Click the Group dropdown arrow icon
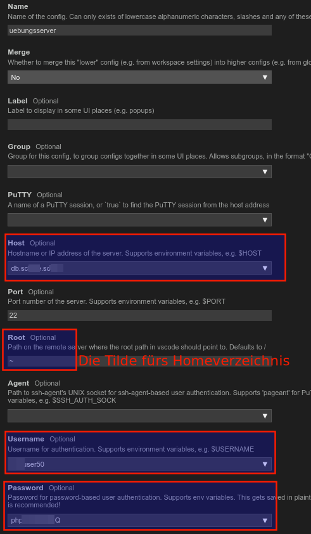The height and width of the screenshot is (534, 311). point(265,172)
